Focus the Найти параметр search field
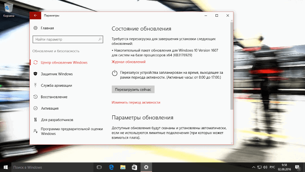The width and height of the screenshot is (305, 172). pos(68,40)
